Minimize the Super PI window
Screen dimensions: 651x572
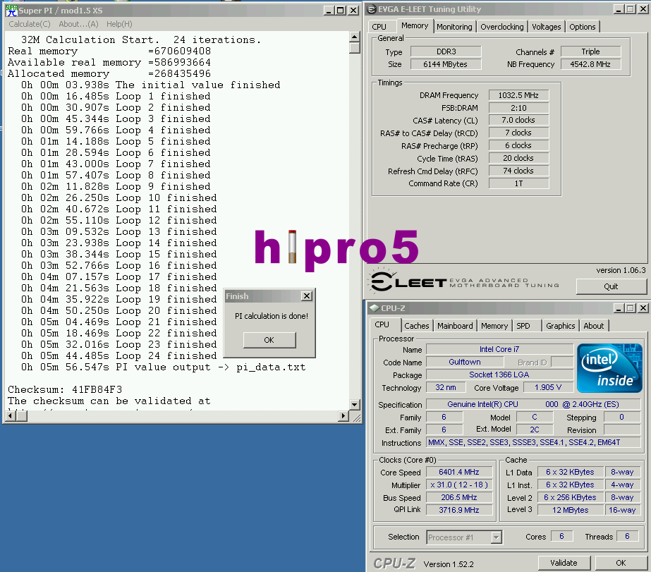pos(329,11)
